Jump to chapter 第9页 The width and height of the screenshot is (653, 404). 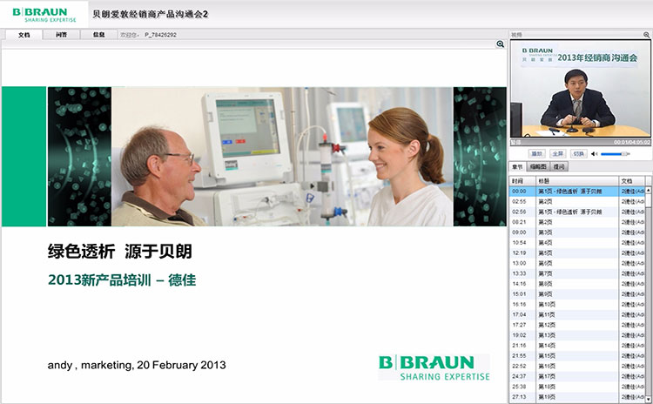point(576,294)
